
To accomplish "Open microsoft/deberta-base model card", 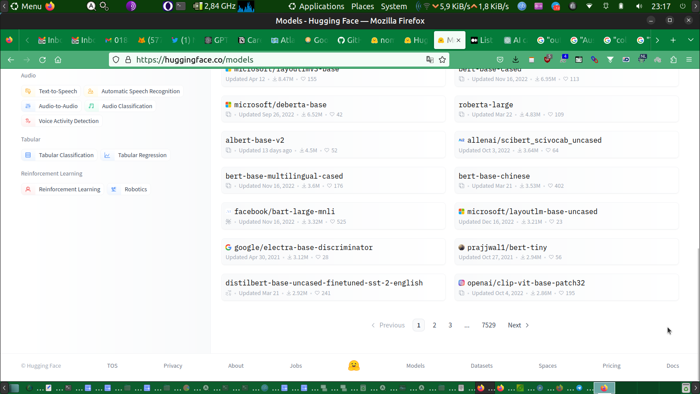I will 333,109.
